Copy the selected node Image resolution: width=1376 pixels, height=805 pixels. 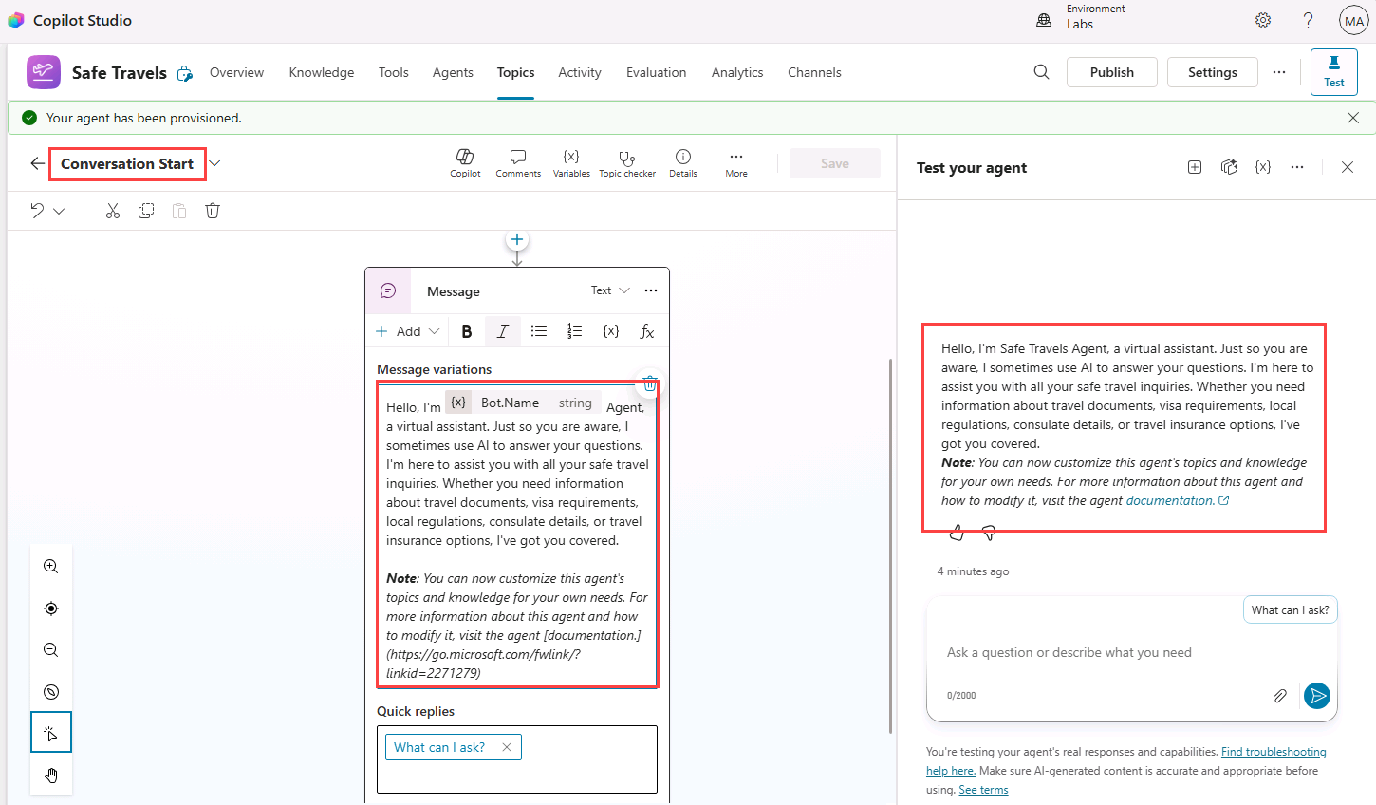pyautogui.click(x=146, y=211)
